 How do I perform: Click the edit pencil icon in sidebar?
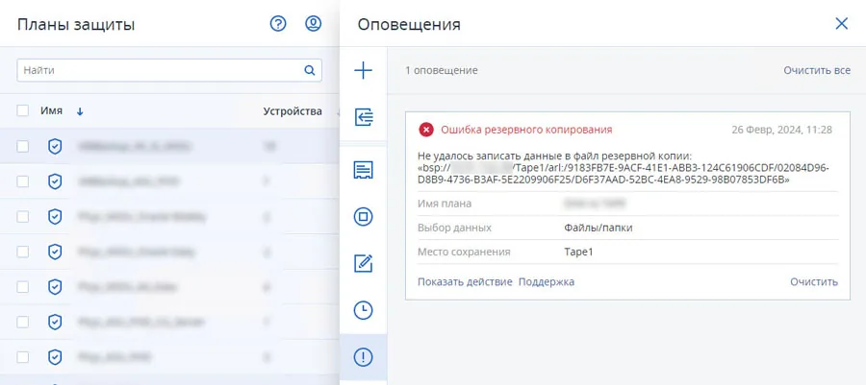(x=364, y=263)
